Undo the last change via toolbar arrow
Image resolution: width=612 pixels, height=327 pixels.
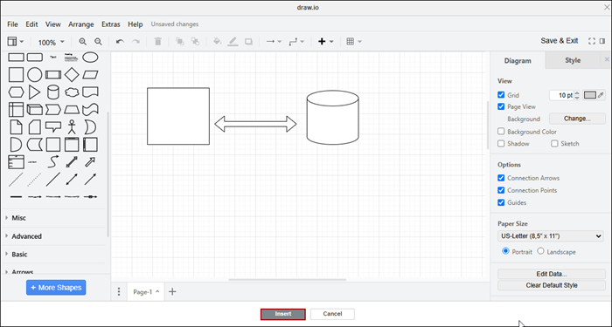tap(121, 41)
